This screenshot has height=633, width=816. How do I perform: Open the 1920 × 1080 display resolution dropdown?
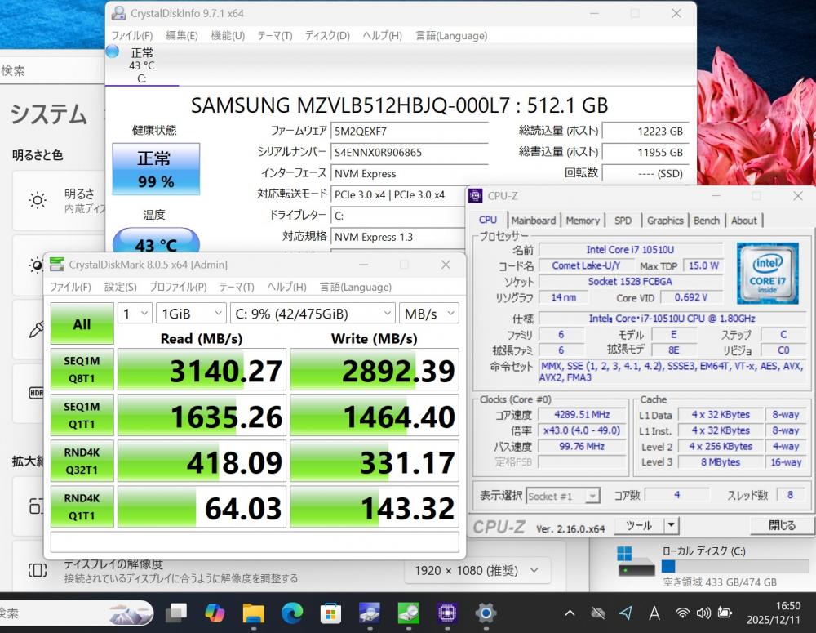[477, 570]
